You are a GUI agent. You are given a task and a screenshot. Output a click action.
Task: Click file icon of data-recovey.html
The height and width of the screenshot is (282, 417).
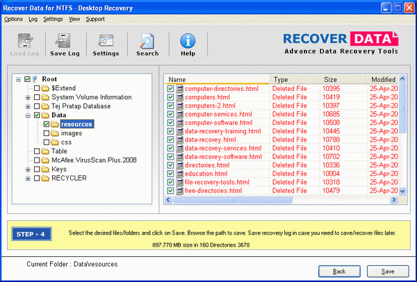180,140
